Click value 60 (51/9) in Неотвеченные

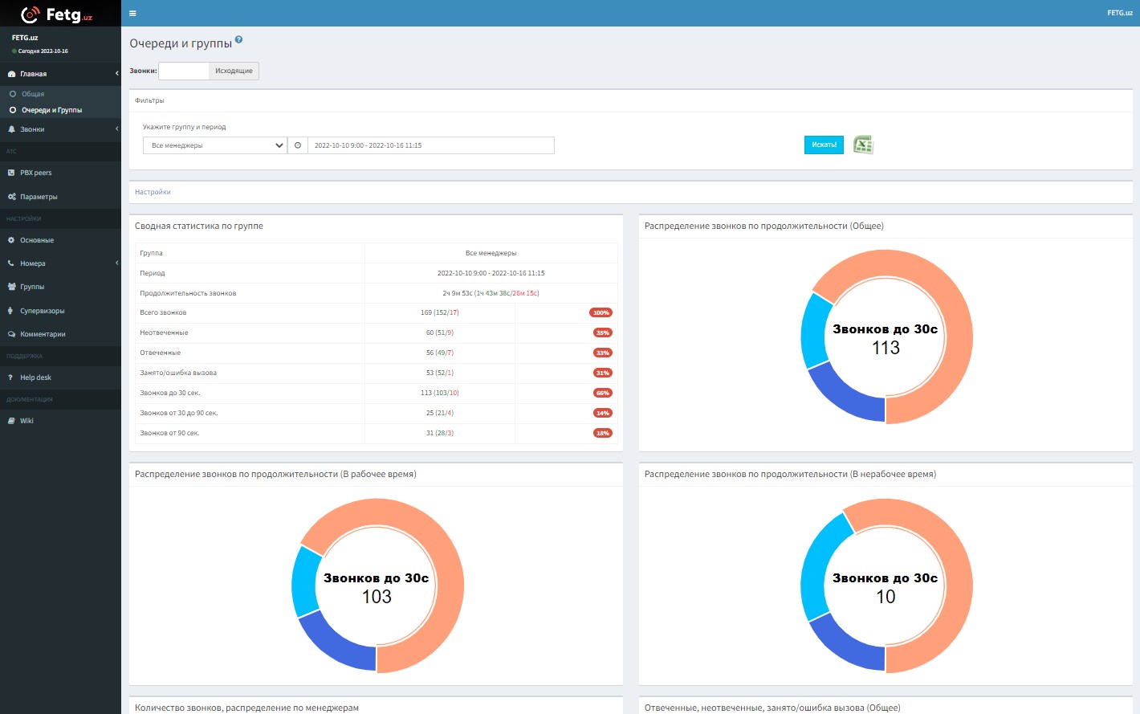[440, 333]
